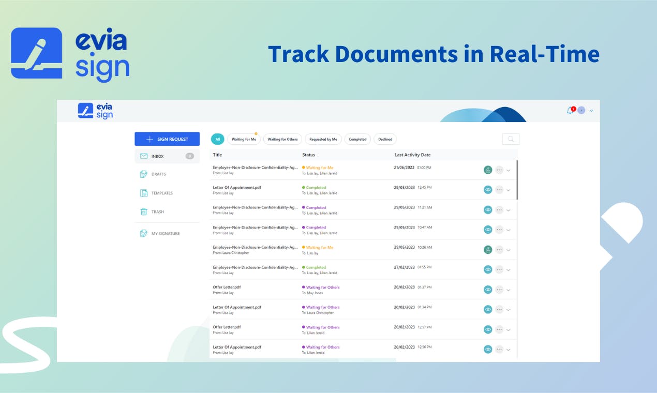Click the three-dots button on the 11:21 AM row
The height and width of the screenshot is (393, 657).
click(x=499, y=209)
